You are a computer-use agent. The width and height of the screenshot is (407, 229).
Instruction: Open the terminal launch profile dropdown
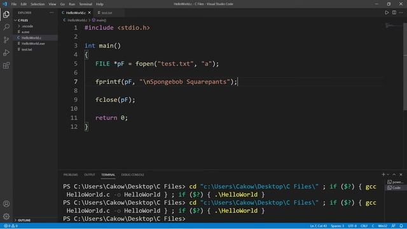coord(388,174)
